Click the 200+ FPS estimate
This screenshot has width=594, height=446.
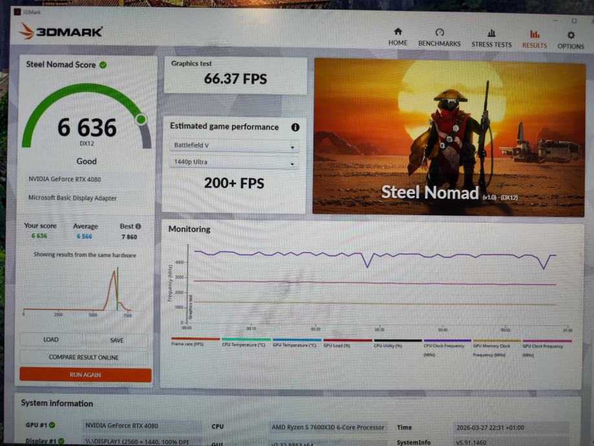(234, 184)
